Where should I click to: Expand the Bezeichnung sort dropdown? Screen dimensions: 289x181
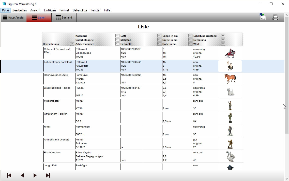click(x=72, y=44)
